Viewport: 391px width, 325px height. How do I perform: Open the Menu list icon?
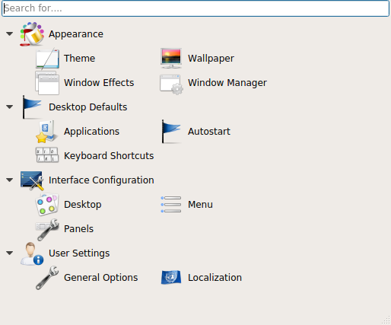click(171, 204)
